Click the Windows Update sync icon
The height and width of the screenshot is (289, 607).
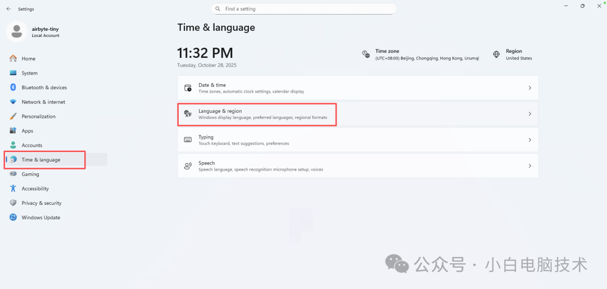click(x=13, y=218)
